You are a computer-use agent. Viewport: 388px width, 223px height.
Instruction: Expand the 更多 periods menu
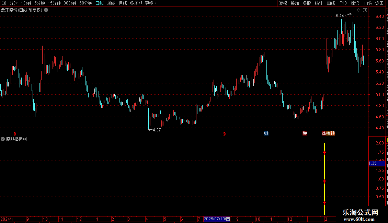point(151,3)
